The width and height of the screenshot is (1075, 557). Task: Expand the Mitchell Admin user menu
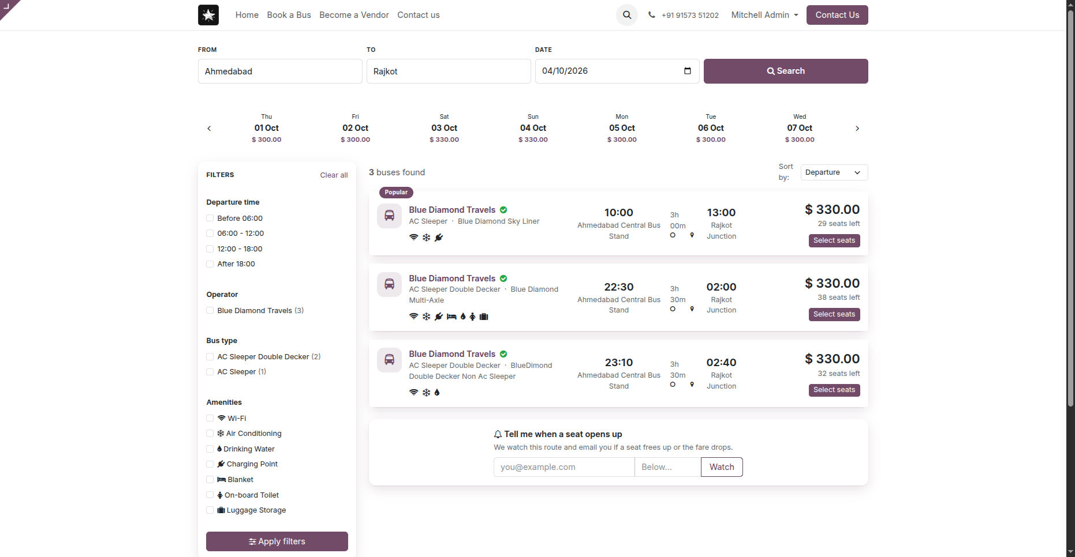coord(764,15)
